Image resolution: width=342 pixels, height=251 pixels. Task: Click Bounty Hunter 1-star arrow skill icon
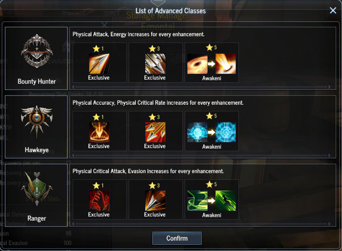[99, 63]
